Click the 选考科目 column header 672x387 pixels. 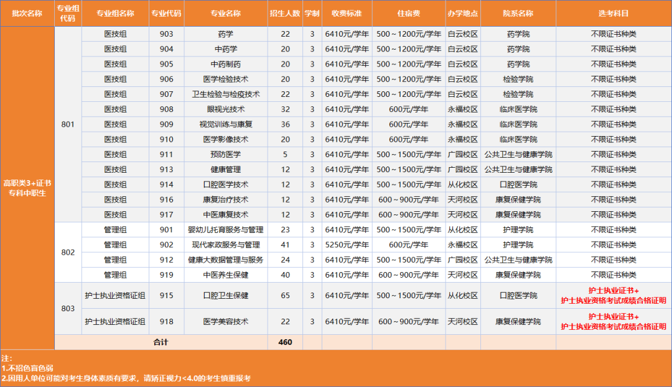coord(613,13)
